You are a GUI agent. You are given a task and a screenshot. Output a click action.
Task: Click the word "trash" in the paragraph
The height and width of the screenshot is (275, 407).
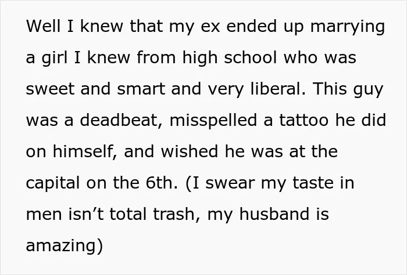pyautogui.click(x=174, y=214)
